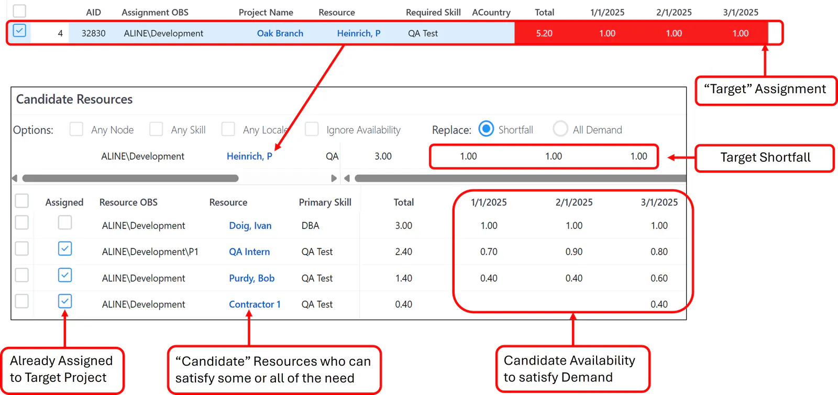The height and width of the screenshot is (395, 838).
Task: Open Heinrich, P link in Candidate Resources panel
Action: tap(249, 156)
